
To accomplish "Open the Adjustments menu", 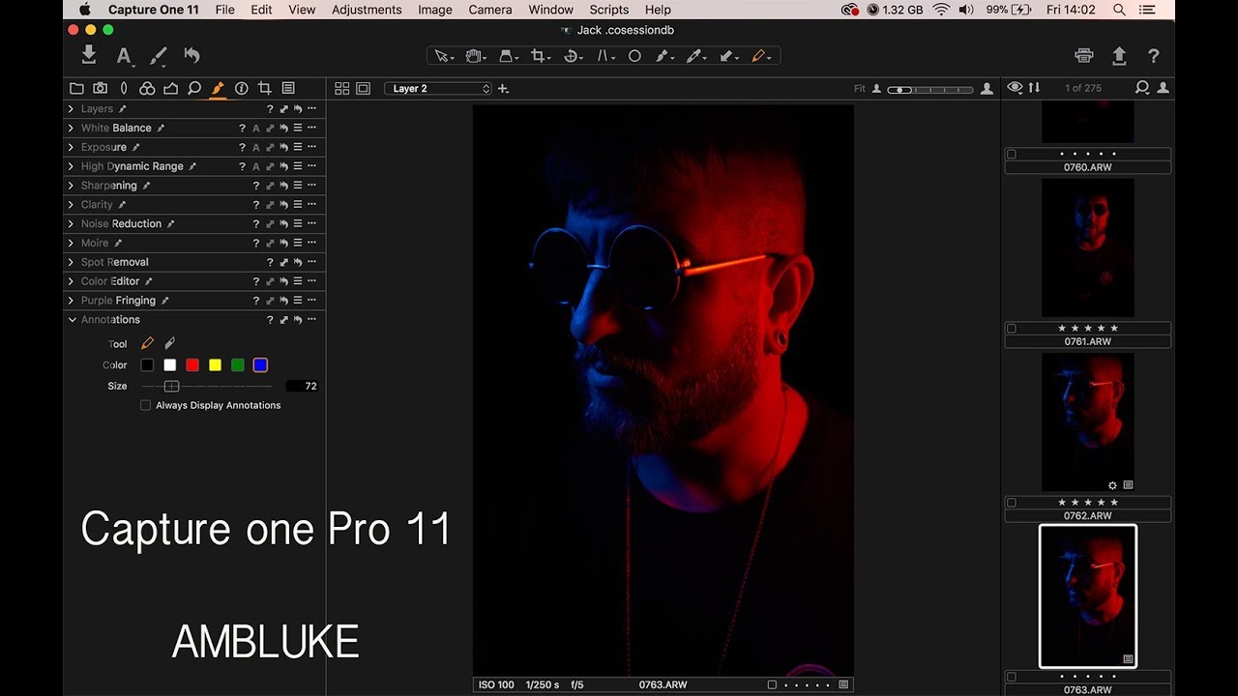I will pyautogui.click(x=367, y=10).
